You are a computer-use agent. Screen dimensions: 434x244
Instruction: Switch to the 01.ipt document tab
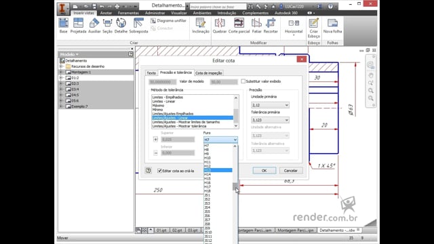point(161,230)
